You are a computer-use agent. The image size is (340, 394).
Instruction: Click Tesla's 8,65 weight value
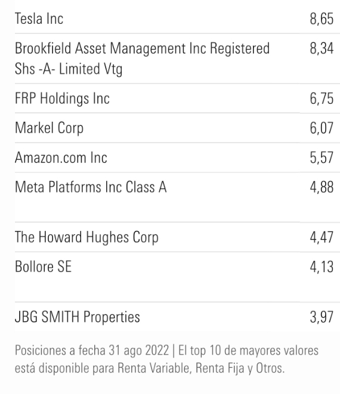coord(322,19)
